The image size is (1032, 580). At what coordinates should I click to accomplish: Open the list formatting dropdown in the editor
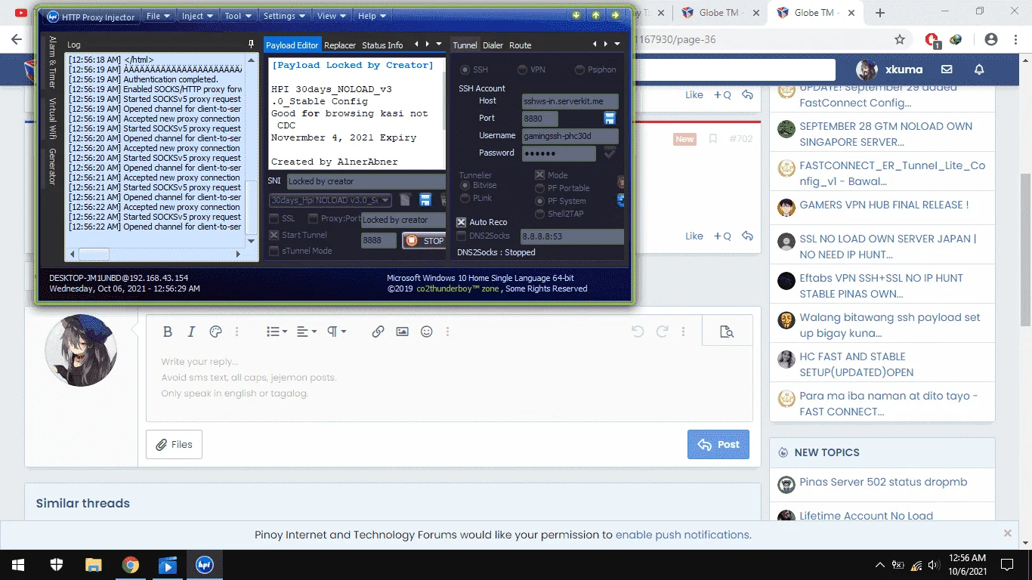pos(277,332)
